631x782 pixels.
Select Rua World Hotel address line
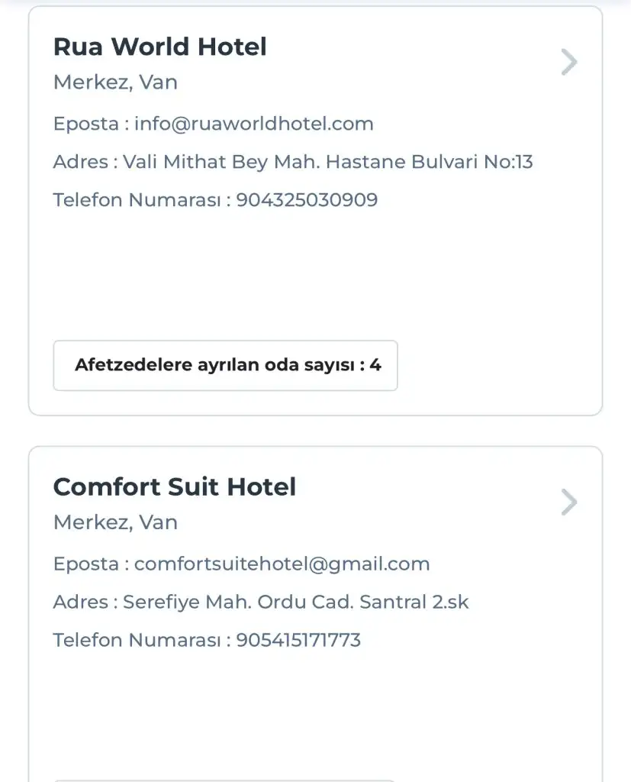(x=327, y=162)
